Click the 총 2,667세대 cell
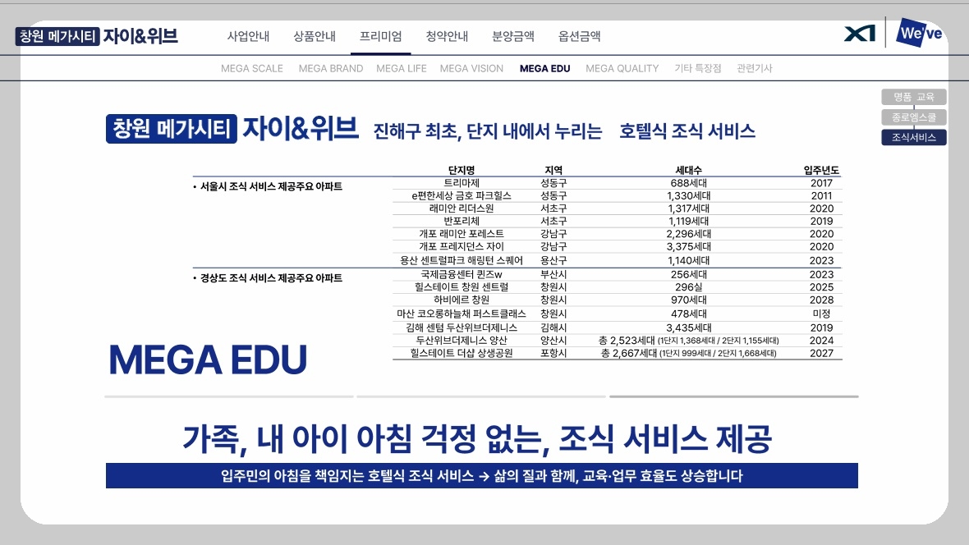 [x=688, y=354]
